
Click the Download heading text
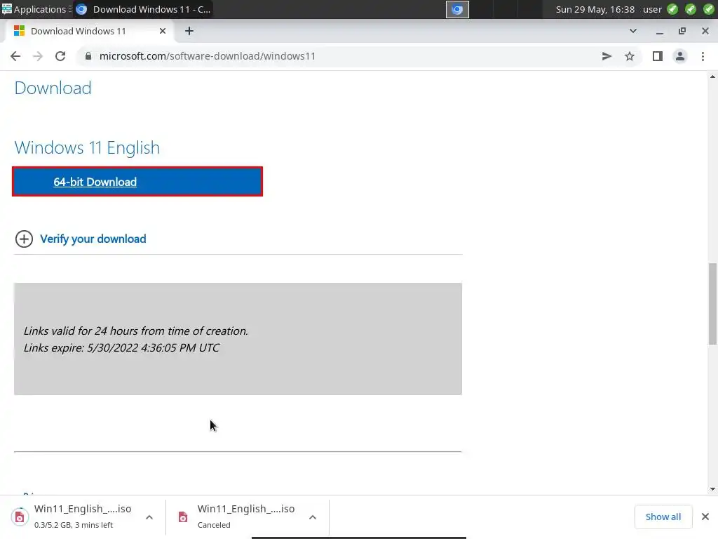pyautogui.click(x=53, y=88)
